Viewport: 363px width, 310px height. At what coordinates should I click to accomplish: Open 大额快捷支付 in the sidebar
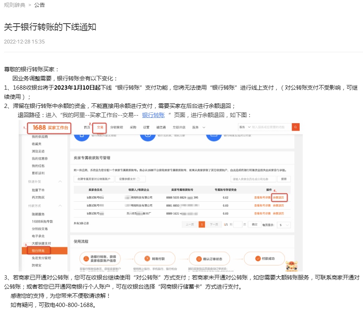pos(42,243)
